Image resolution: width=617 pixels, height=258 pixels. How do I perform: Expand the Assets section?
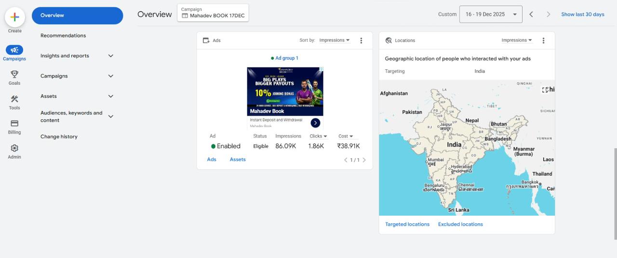click(110, 96)
